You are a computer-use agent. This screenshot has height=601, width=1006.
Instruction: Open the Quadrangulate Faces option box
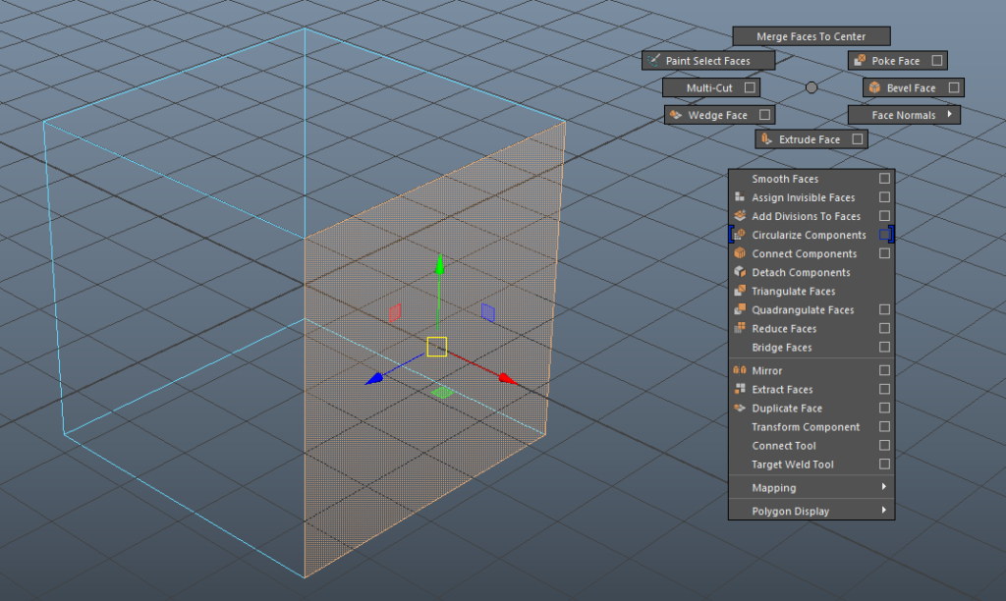[x=884, y=309]
